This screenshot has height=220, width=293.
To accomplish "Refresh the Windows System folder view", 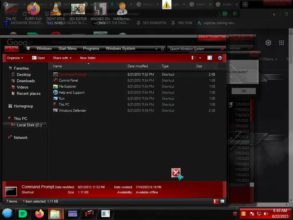I will [x=163, y=49].
